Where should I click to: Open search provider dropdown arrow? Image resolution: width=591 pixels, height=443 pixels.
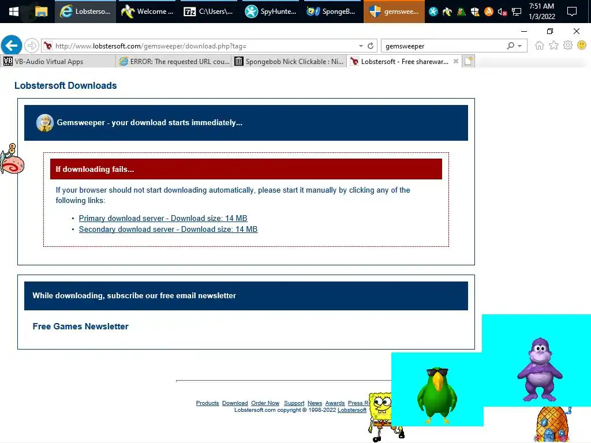pos(520,46)
